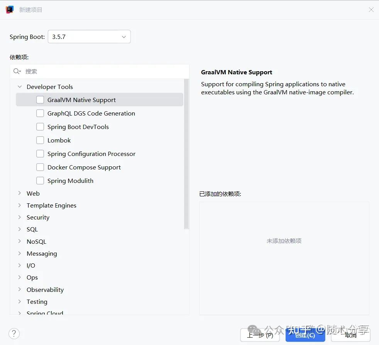Image resolution: width=379 pixels, height=345 pixels.
Task: Select the Testing tree label
Action: coord(37,302)
